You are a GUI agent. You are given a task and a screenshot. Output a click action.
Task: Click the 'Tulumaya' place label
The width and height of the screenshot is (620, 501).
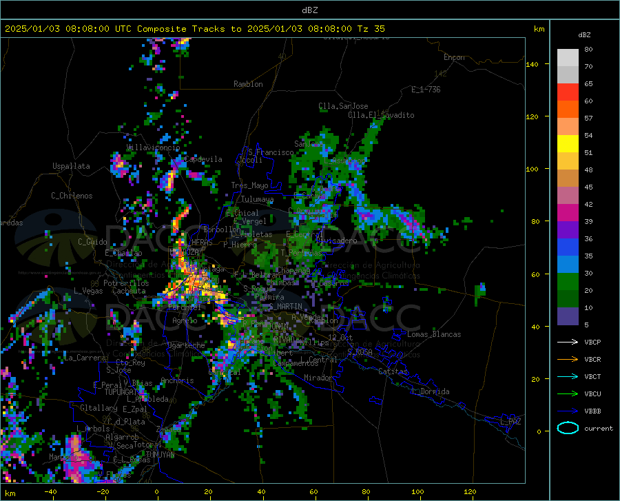[x=258, y=199]
